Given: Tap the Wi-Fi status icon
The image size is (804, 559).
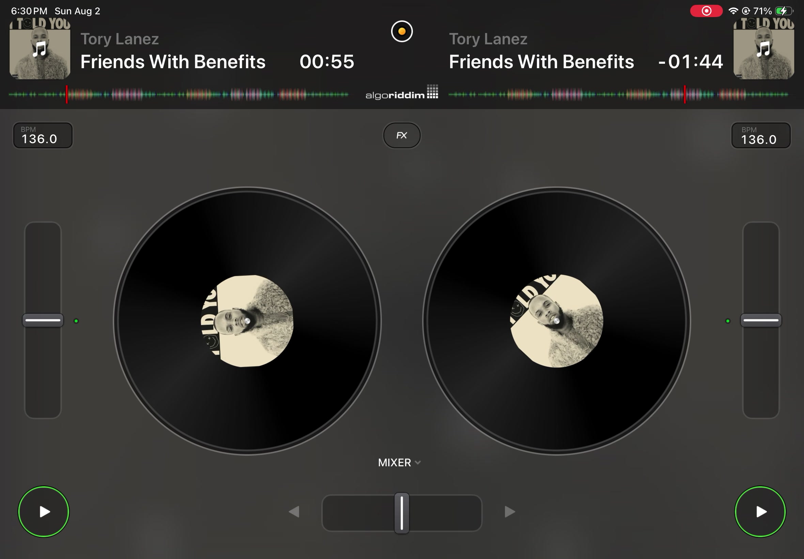Looking at the screenshot, I should click(732, 11).
